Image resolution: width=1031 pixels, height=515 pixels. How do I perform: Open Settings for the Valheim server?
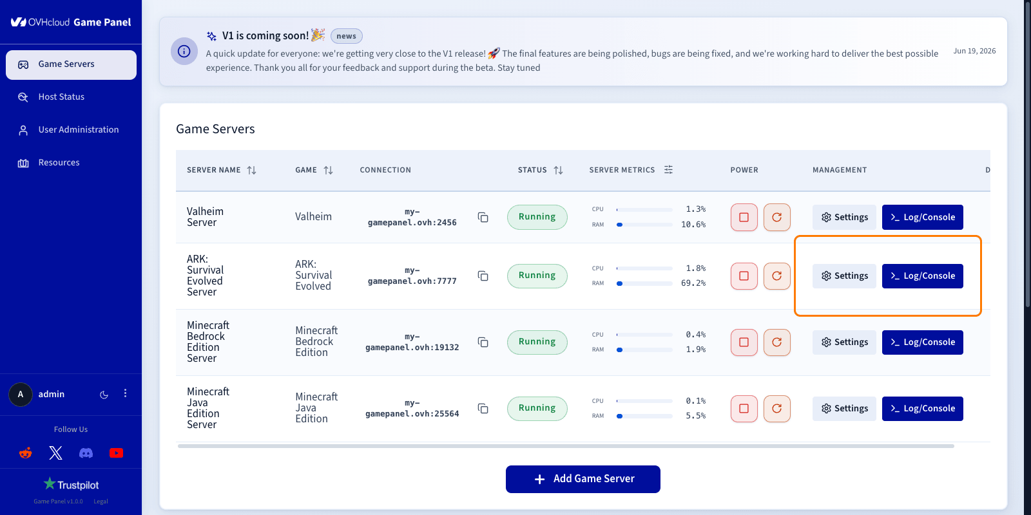click(x=844, y=217)
